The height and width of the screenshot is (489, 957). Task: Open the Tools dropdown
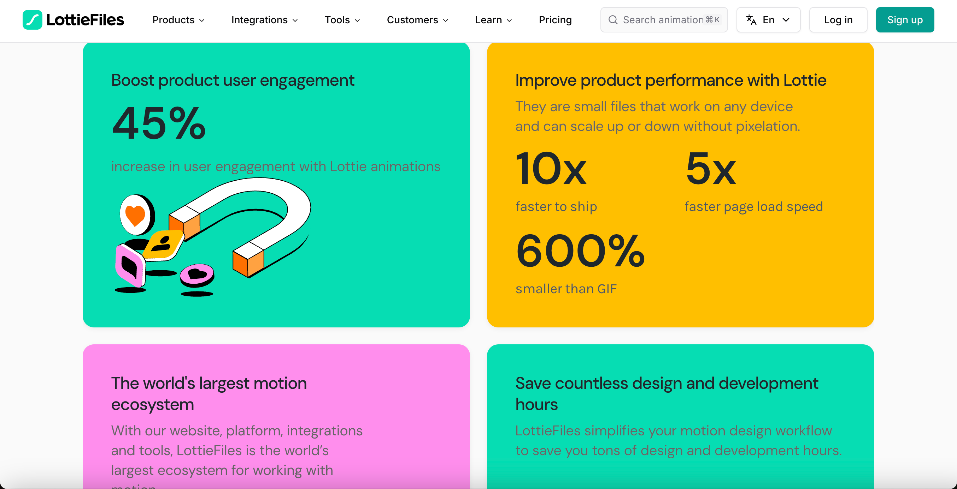click(342, 20)
